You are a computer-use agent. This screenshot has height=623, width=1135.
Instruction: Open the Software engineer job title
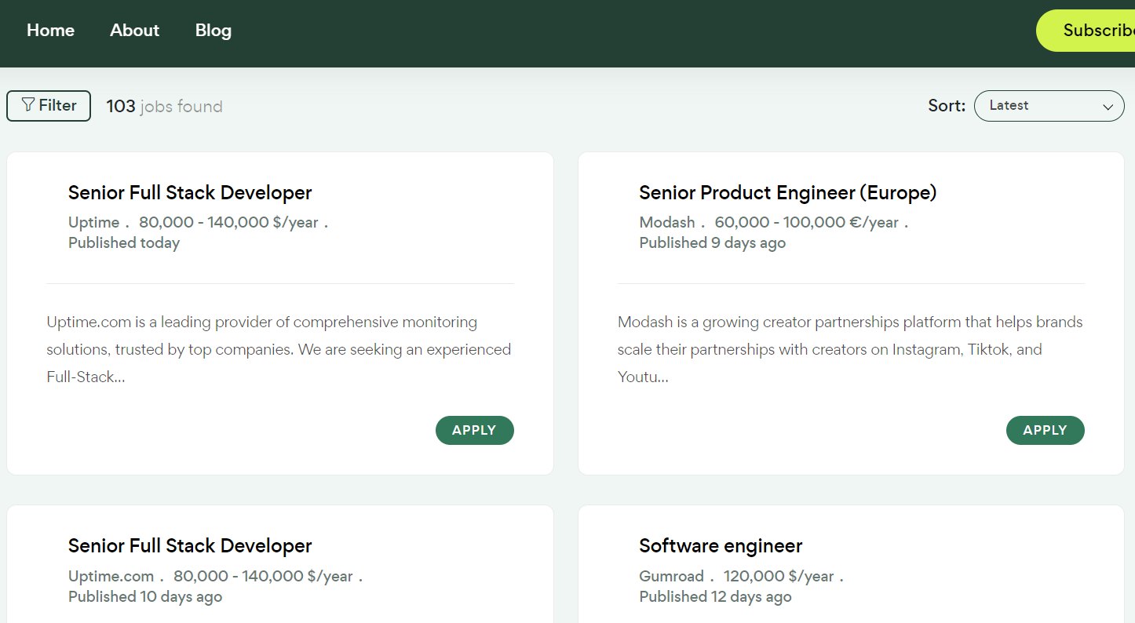coord(721,545)
